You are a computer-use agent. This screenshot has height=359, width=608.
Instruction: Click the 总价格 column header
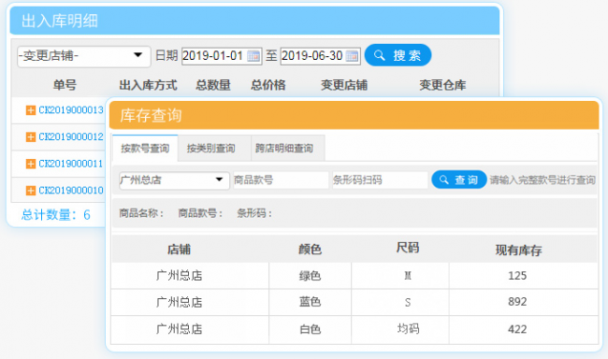[x=268, y=85]
